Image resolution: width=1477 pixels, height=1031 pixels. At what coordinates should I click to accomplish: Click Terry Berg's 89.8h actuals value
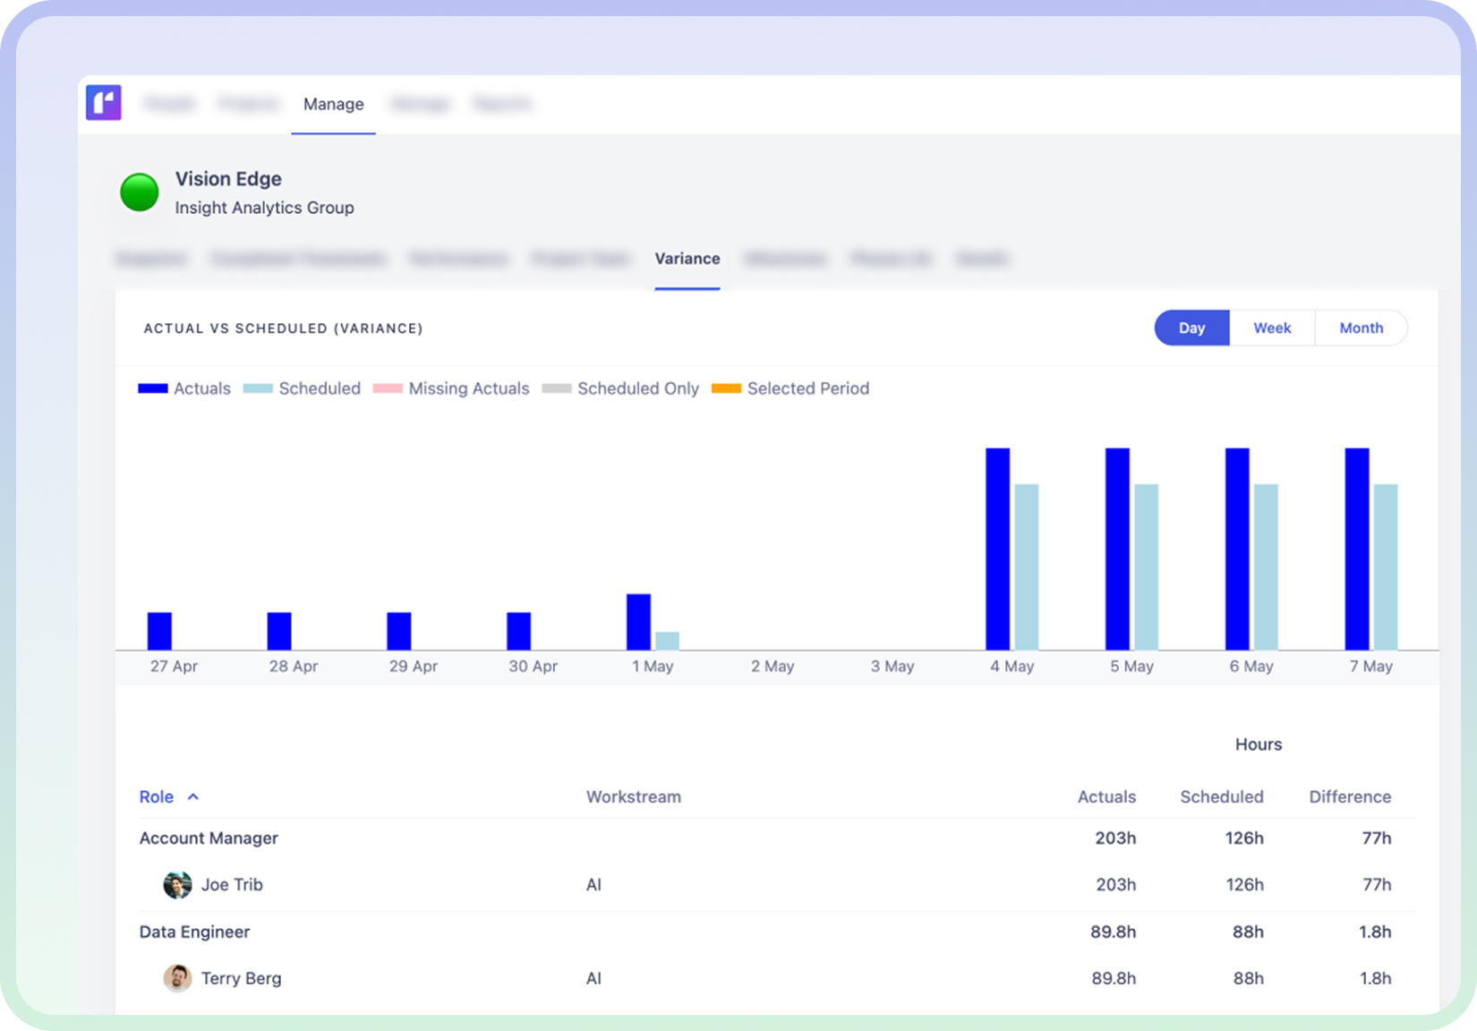[x=1114, y=978]
